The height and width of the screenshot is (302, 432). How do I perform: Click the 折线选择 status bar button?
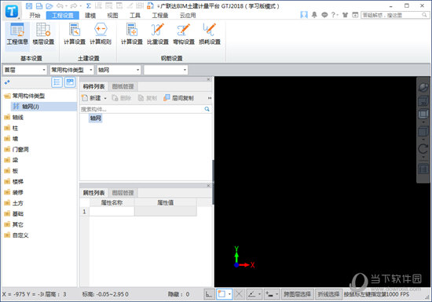coord(328,294)
